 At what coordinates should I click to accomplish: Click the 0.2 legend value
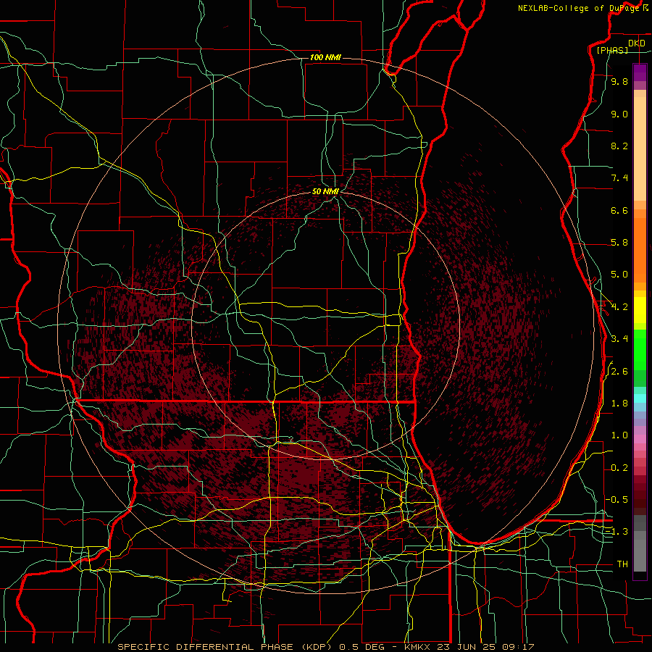[619, 468]
